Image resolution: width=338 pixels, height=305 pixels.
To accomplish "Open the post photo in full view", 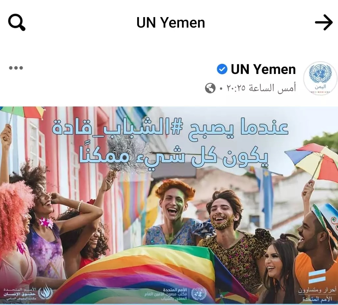I will (x=169, y=205).
